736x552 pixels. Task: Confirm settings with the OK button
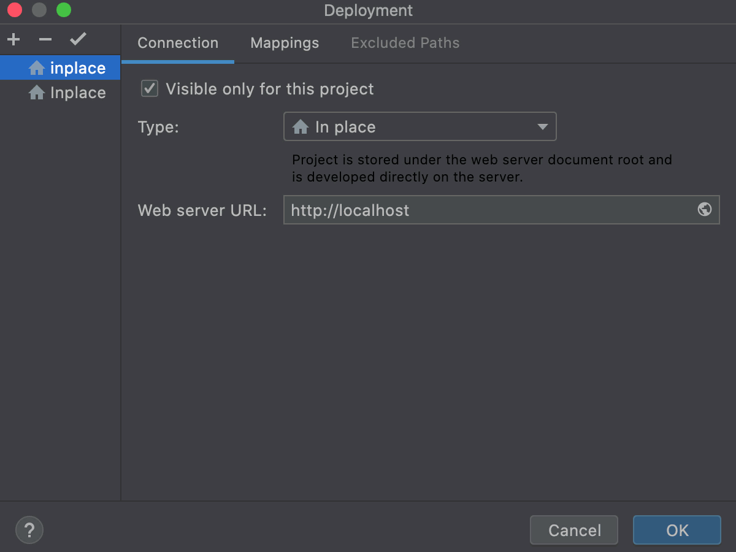click(x=677, y=529)
